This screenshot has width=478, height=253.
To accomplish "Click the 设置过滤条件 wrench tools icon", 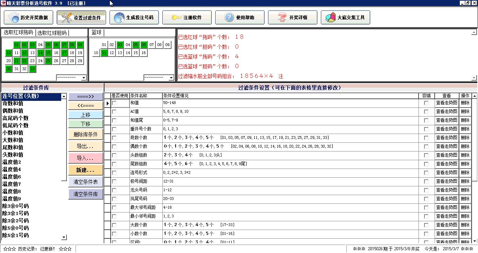I will [x=65, y=17].
